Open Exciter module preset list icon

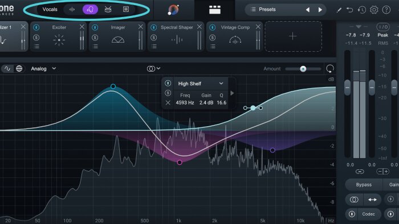(x=36, y=46)
